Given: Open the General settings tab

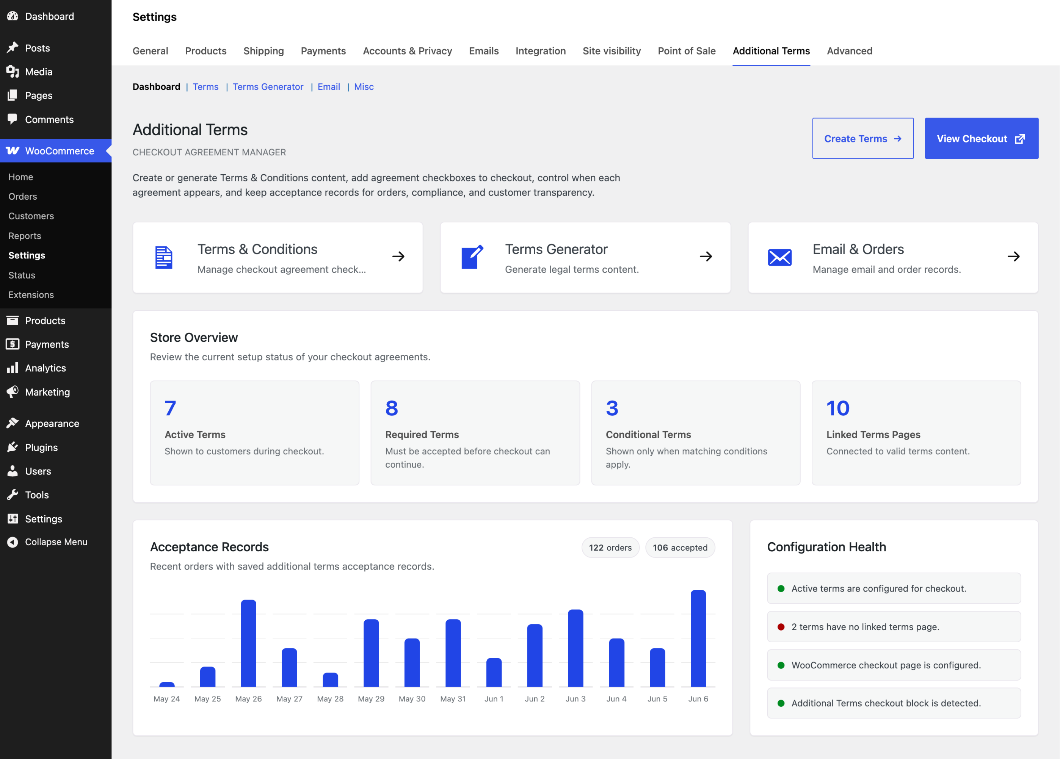Looking at the screenshot, I should coord(150,51).
